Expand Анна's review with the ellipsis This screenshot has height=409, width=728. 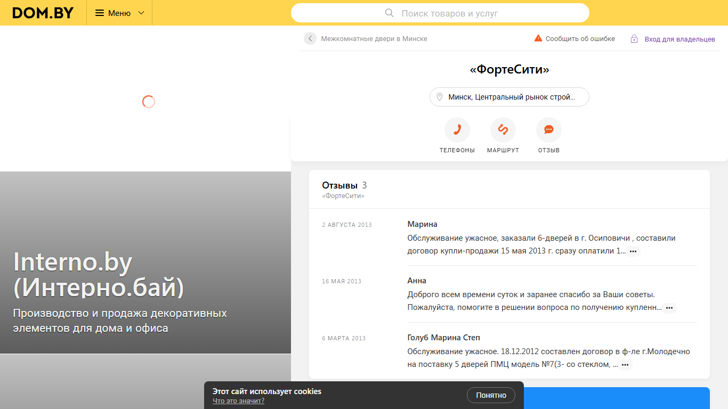[x=670, y=308]
